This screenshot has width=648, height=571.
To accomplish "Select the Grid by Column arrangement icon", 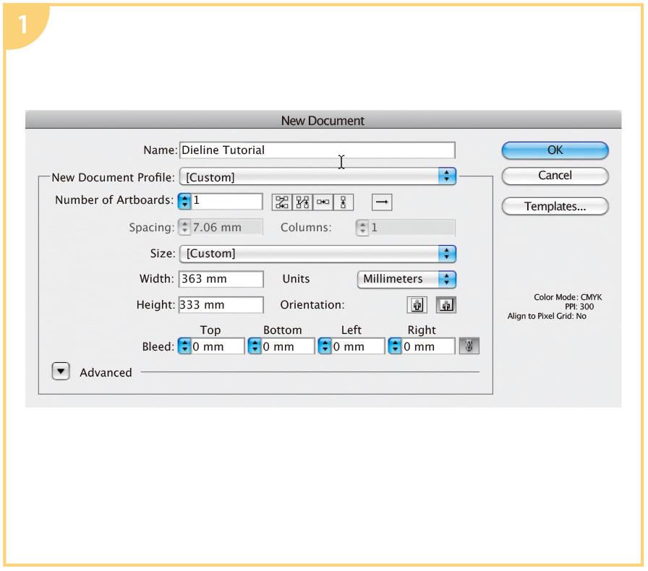I will point(302,202).
